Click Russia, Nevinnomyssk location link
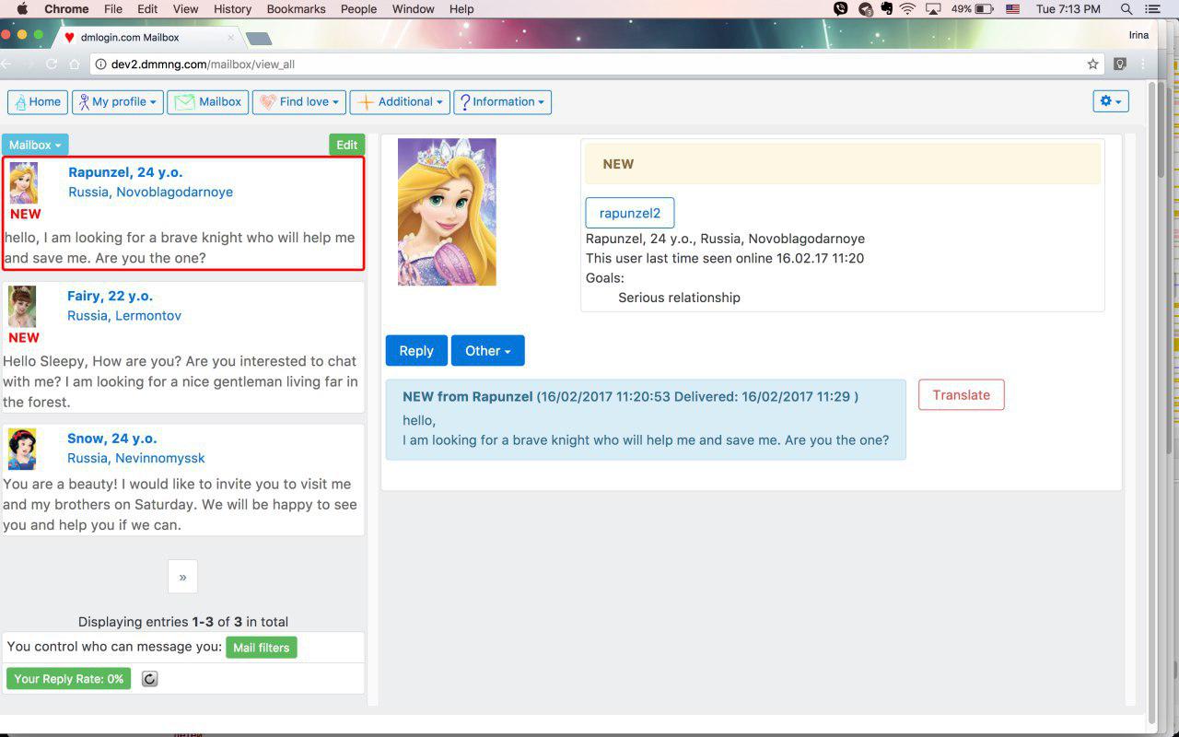The width and height of the screenshot is (1179, 737). (136, 459)
